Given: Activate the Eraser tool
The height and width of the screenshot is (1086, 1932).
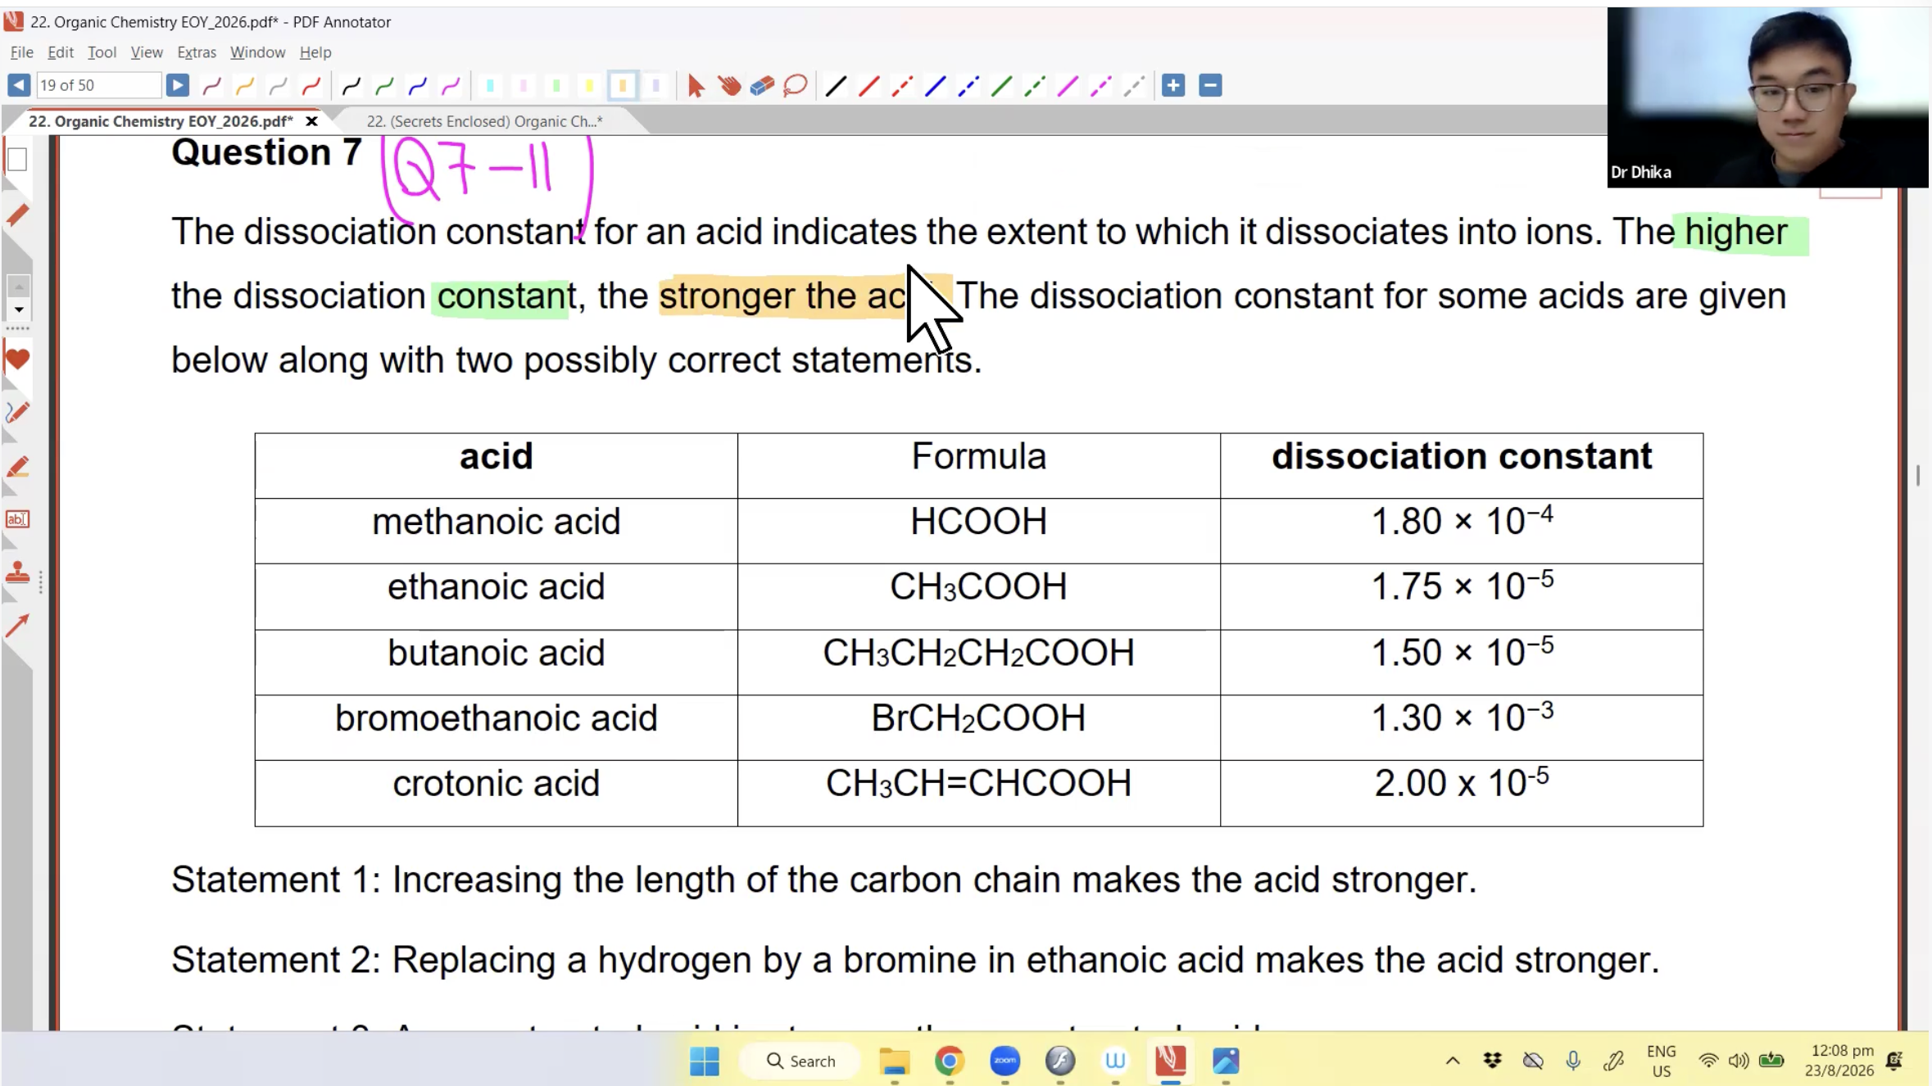Looking at the screenshot, I should click(x=762, y=85).
